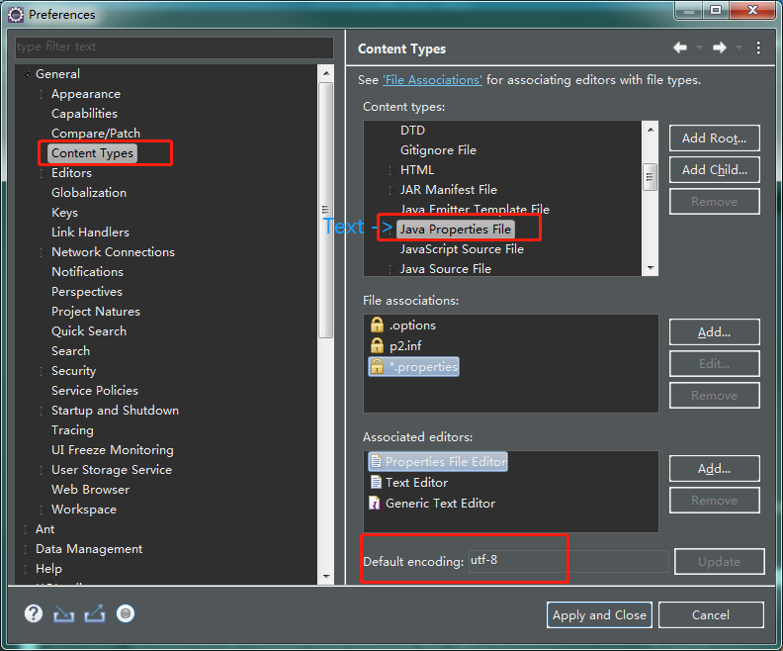
Task: Expand the Security node
Action: [x=43, y=371]
